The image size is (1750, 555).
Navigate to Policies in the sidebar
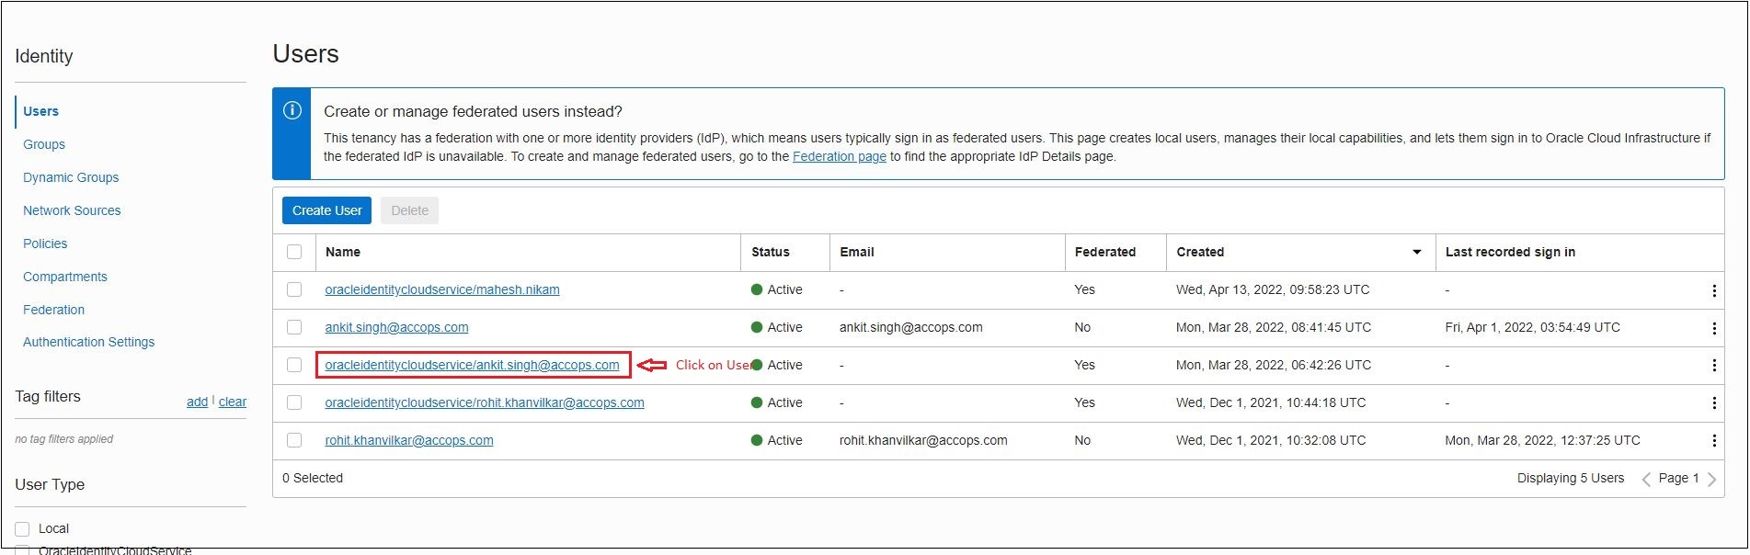click(45, 244)
